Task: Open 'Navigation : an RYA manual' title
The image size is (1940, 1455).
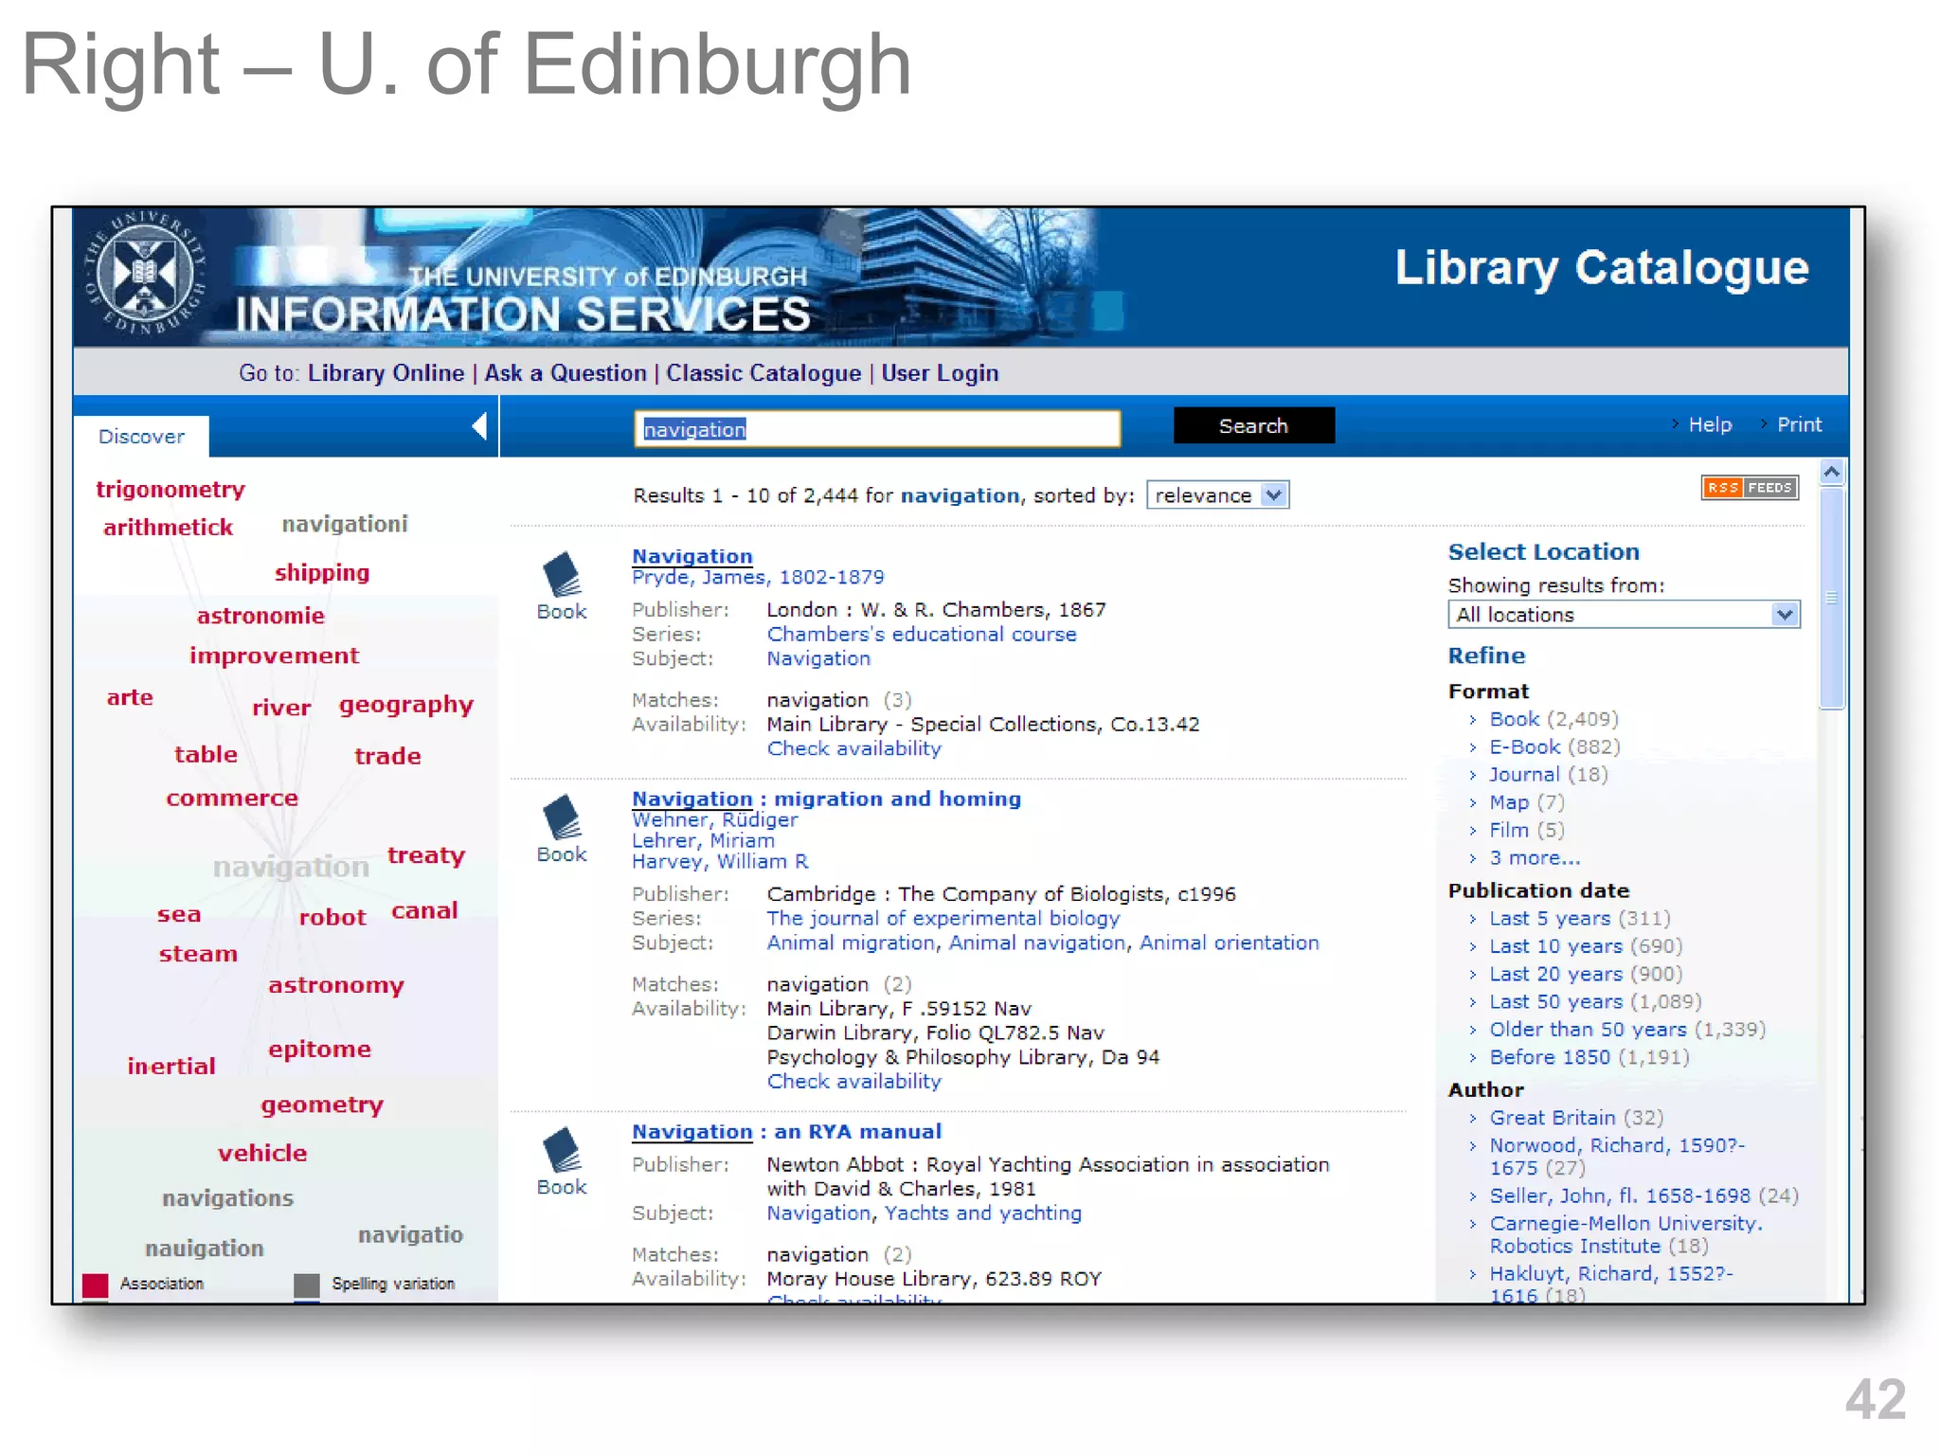Action: coord(786,1131)
